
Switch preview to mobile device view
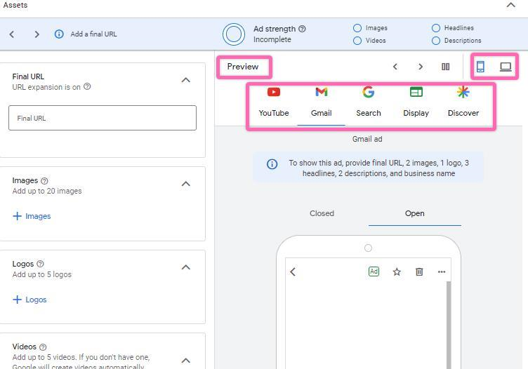point(480,67)
